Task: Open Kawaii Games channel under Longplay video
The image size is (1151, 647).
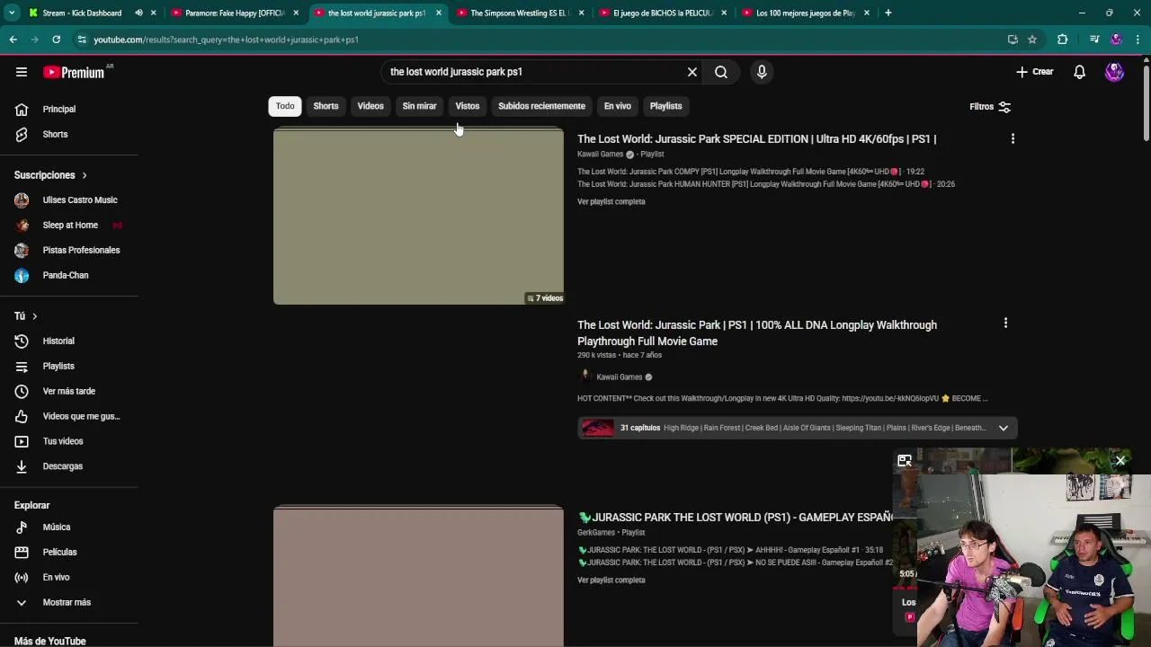Action: [x=619, y=377]
